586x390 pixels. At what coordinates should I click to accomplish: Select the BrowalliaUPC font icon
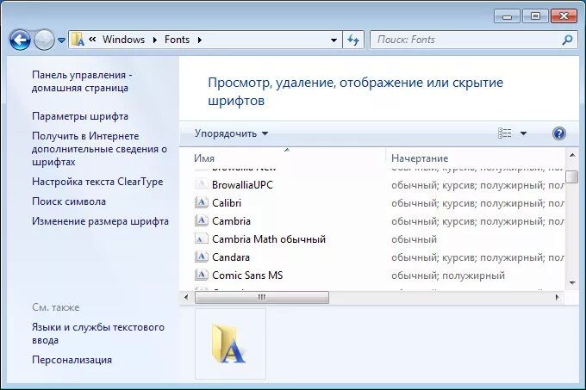[202, 184]
